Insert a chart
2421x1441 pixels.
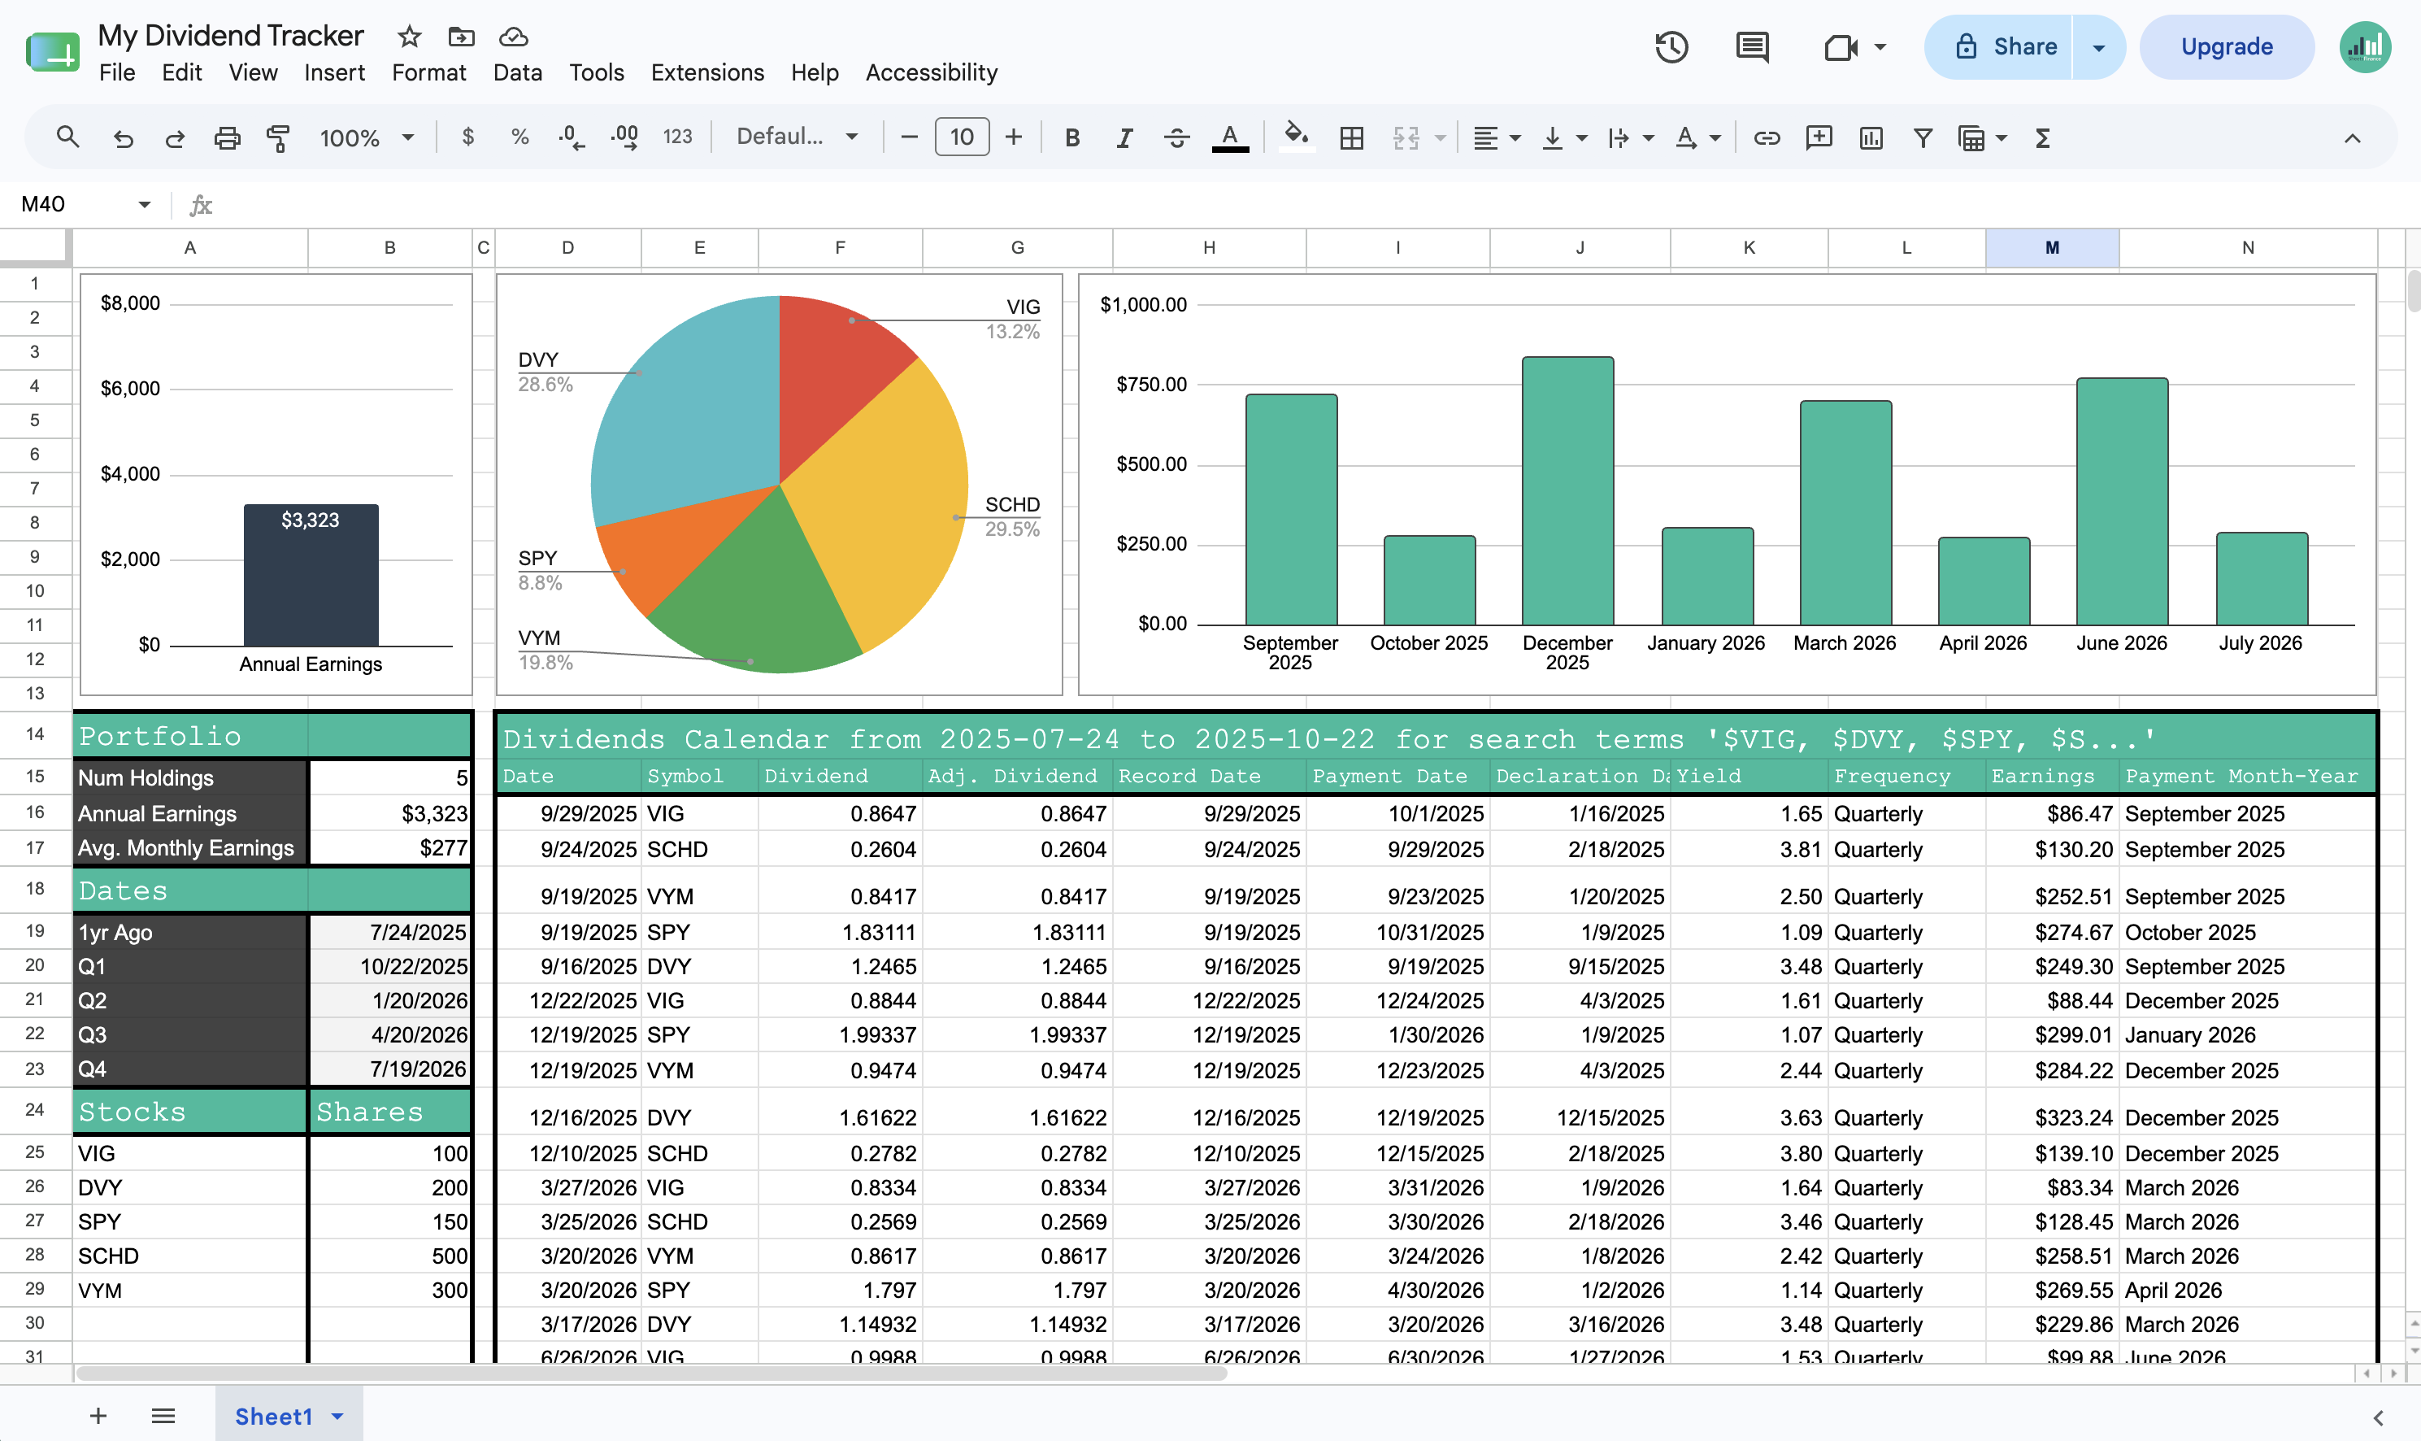[x=1871, y=138]
